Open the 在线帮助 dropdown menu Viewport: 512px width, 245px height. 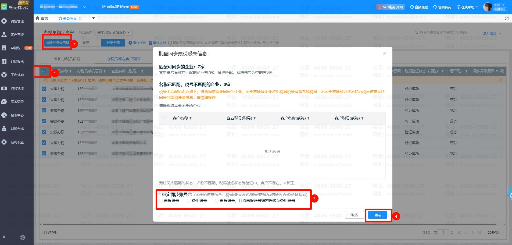click(467, 7)
